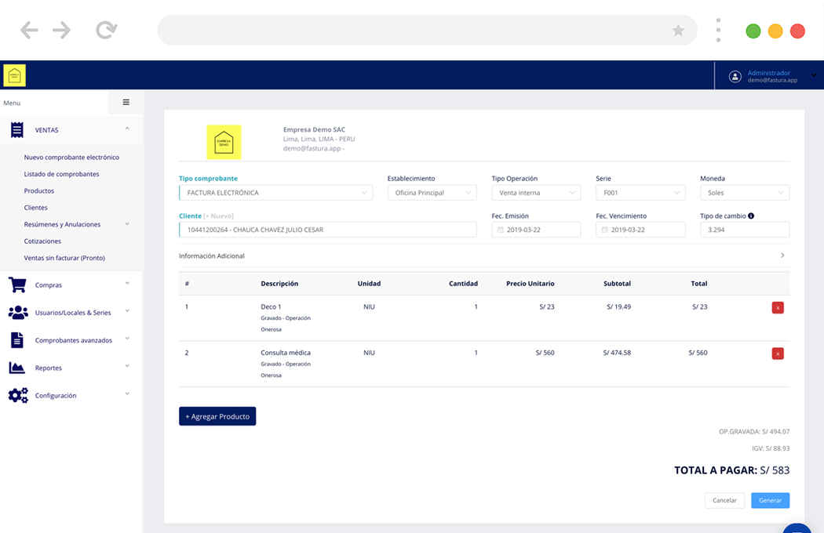Delete the Deco 1 row with red X

(777, 307)
